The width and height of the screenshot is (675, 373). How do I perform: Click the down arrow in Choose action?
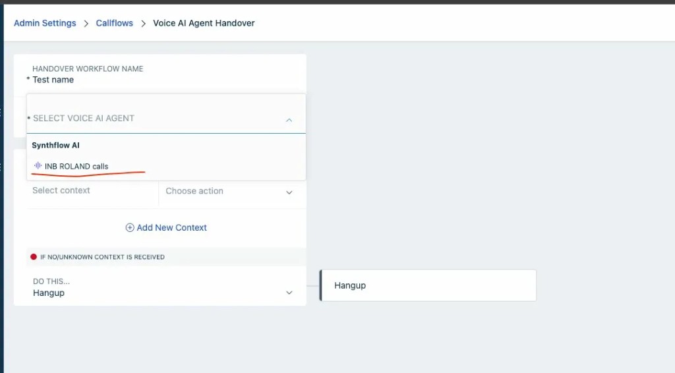pyautogui.click(x=289, y=192)
